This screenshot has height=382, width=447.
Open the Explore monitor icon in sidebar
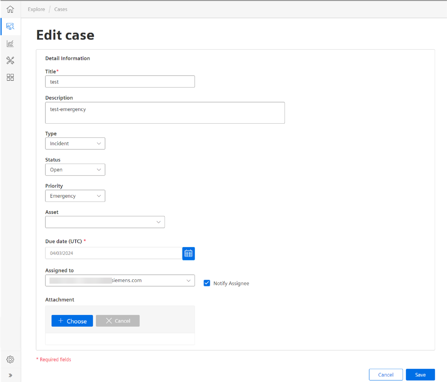click(x=10, y=26)
